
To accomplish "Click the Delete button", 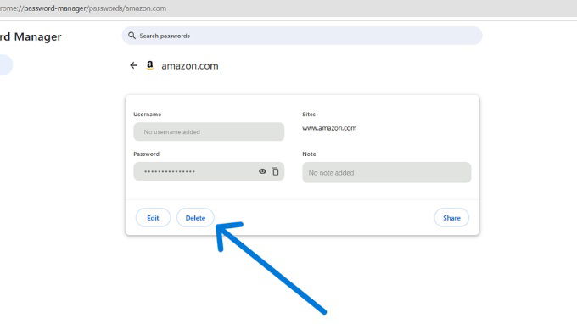I will click(x=195, y=218).
